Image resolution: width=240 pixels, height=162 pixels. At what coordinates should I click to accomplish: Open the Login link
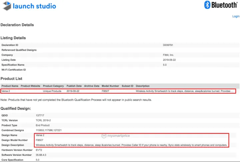[x=236, y=16]
